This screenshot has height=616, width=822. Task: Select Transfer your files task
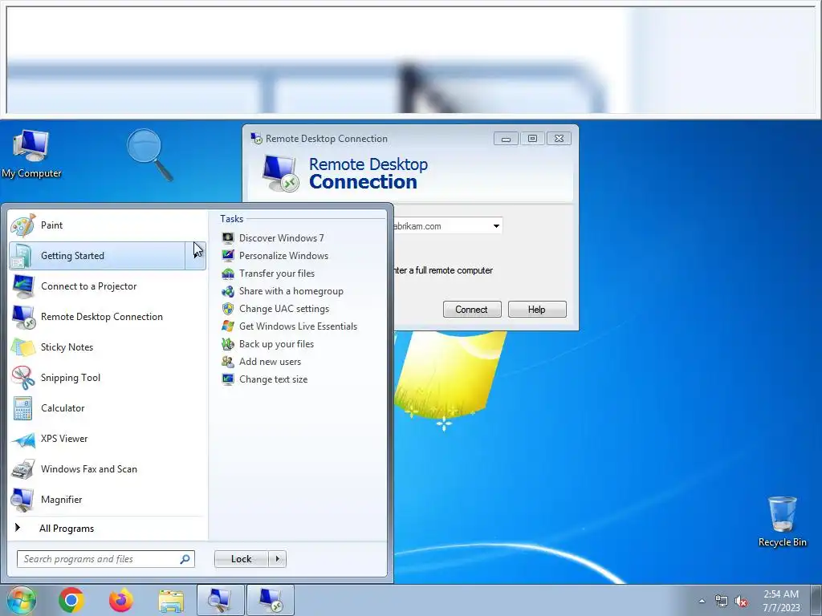[268, 274]
